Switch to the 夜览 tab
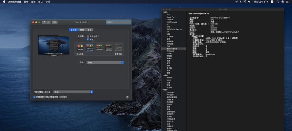 point(89,30)
